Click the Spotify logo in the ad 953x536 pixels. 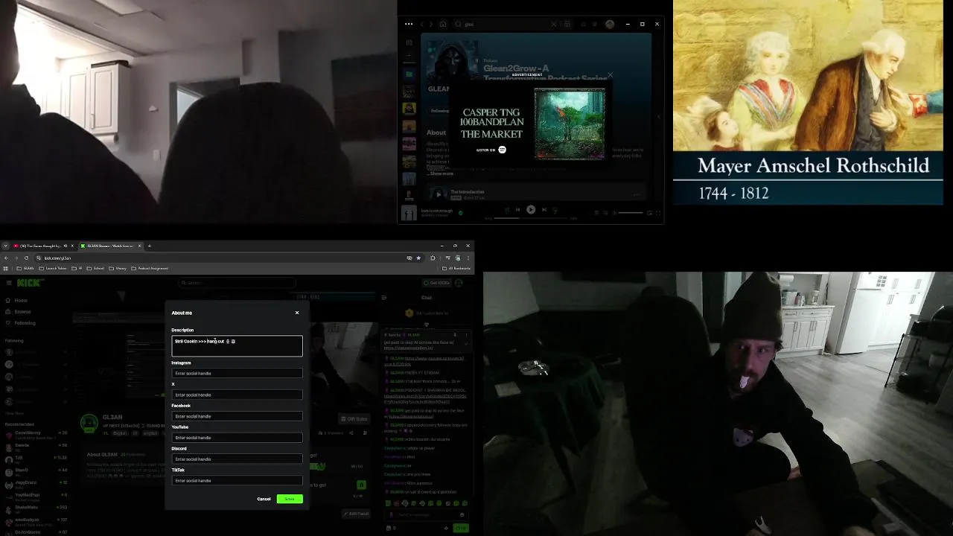tap(502, 150)
